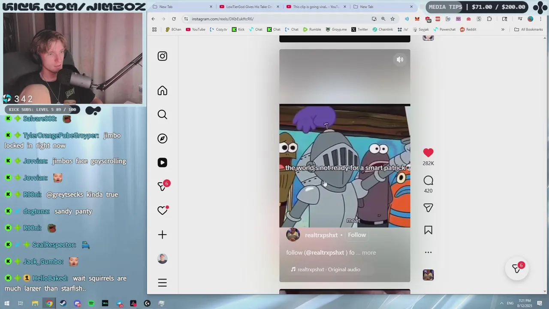Expand the bookmarks bar overflow chevron

tap(503, 30)
